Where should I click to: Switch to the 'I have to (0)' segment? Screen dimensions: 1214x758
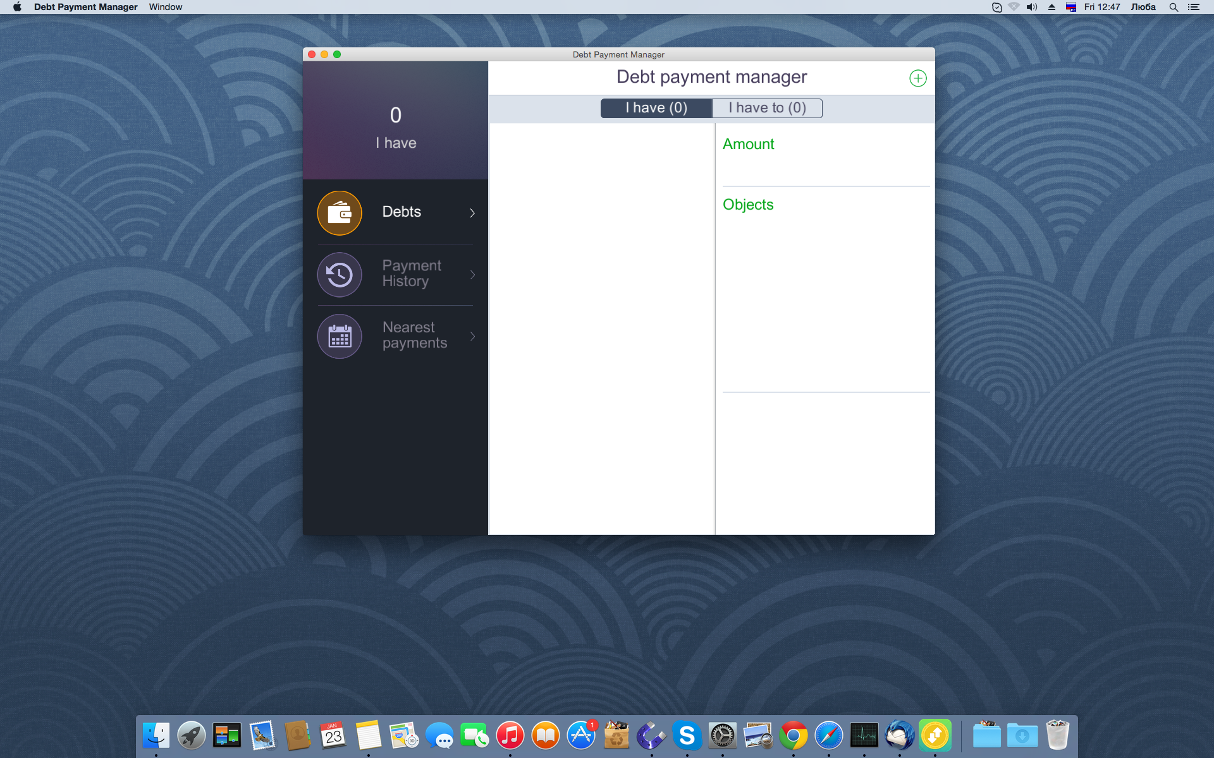[x=767, y=108]
